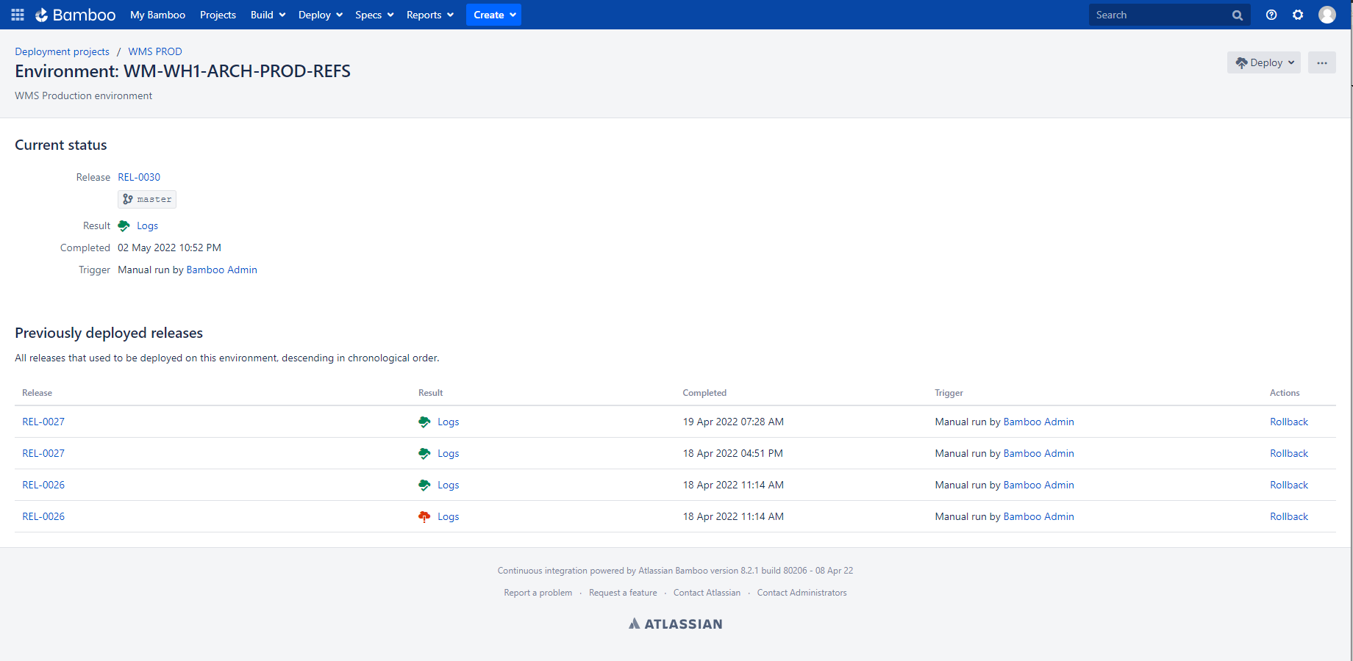The image size is (1353, 661).
Task: Click Contact Atlassian footer link
Action: pyautogui.click(x=707, y=593)
